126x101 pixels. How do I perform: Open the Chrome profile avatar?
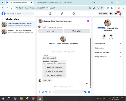(x=119, y=8)
